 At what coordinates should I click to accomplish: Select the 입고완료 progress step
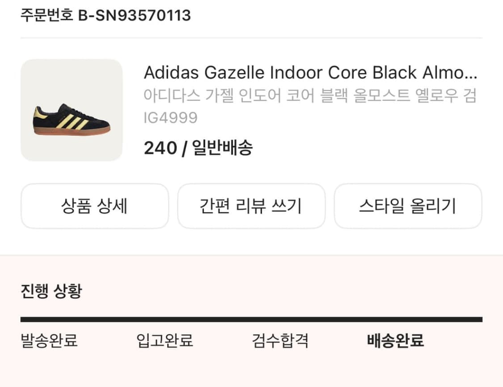165,340
